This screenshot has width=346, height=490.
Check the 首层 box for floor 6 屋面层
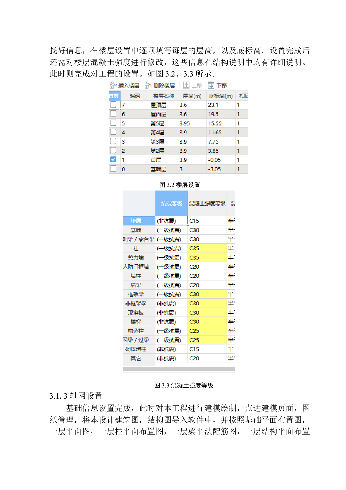tap(113, 114)
